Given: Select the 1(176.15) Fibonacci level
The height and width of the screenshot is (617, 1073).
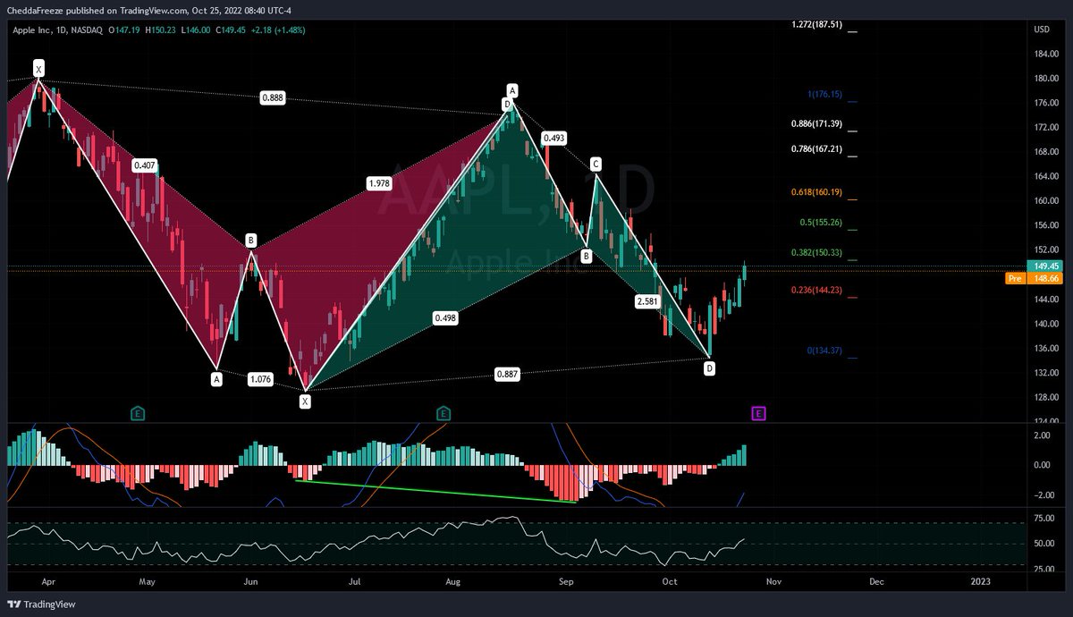Looking at the screenshot, I should tap(825, 94).
